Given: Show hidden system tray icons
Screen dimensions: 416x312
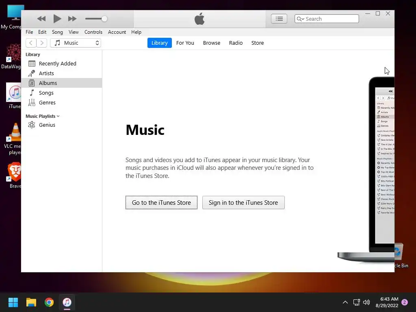Looking at the screenshot, I should pos(345,302).
